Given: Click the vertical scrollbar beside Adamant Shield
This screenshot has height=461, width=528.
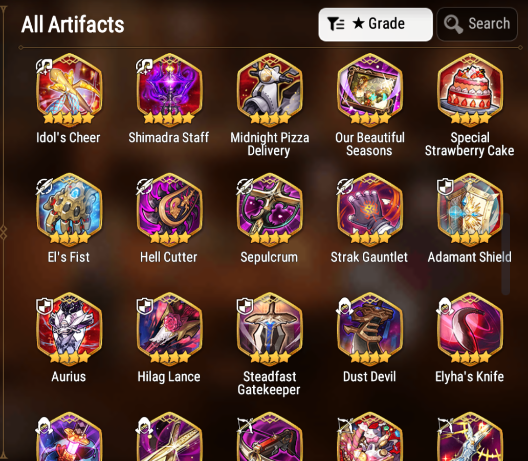Looking at the screenshot, I should point(506,254).
